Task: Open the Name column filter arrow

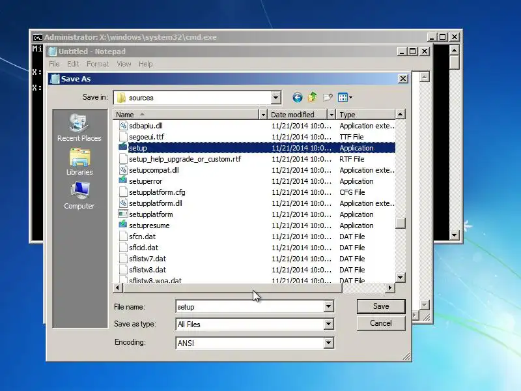Action: [x=263, y=115]
